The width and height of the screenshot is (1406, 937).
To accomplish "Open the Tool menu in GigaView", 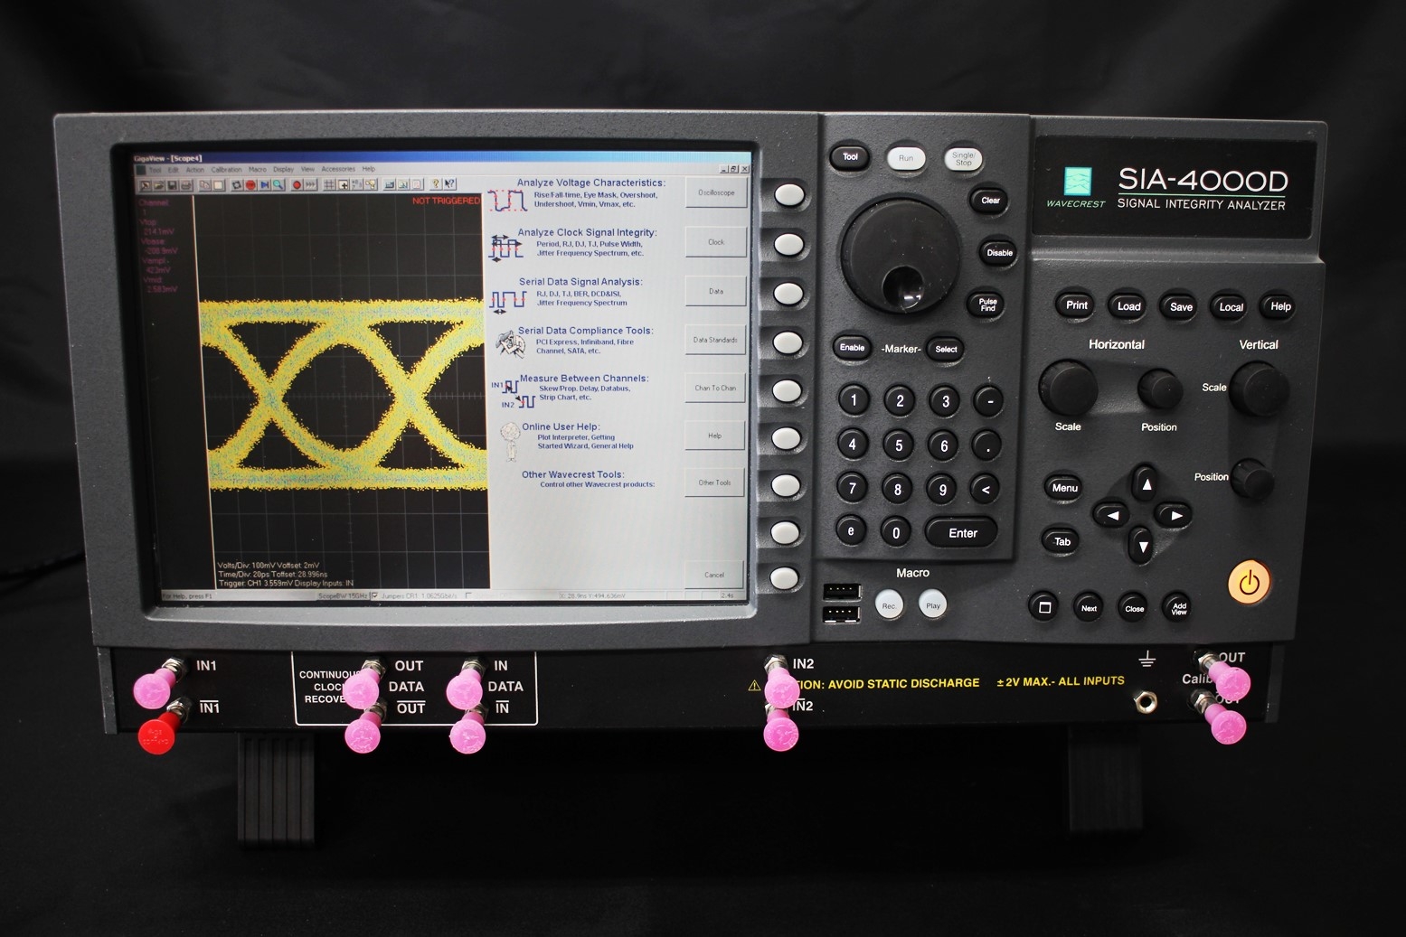I will (156, 169).
